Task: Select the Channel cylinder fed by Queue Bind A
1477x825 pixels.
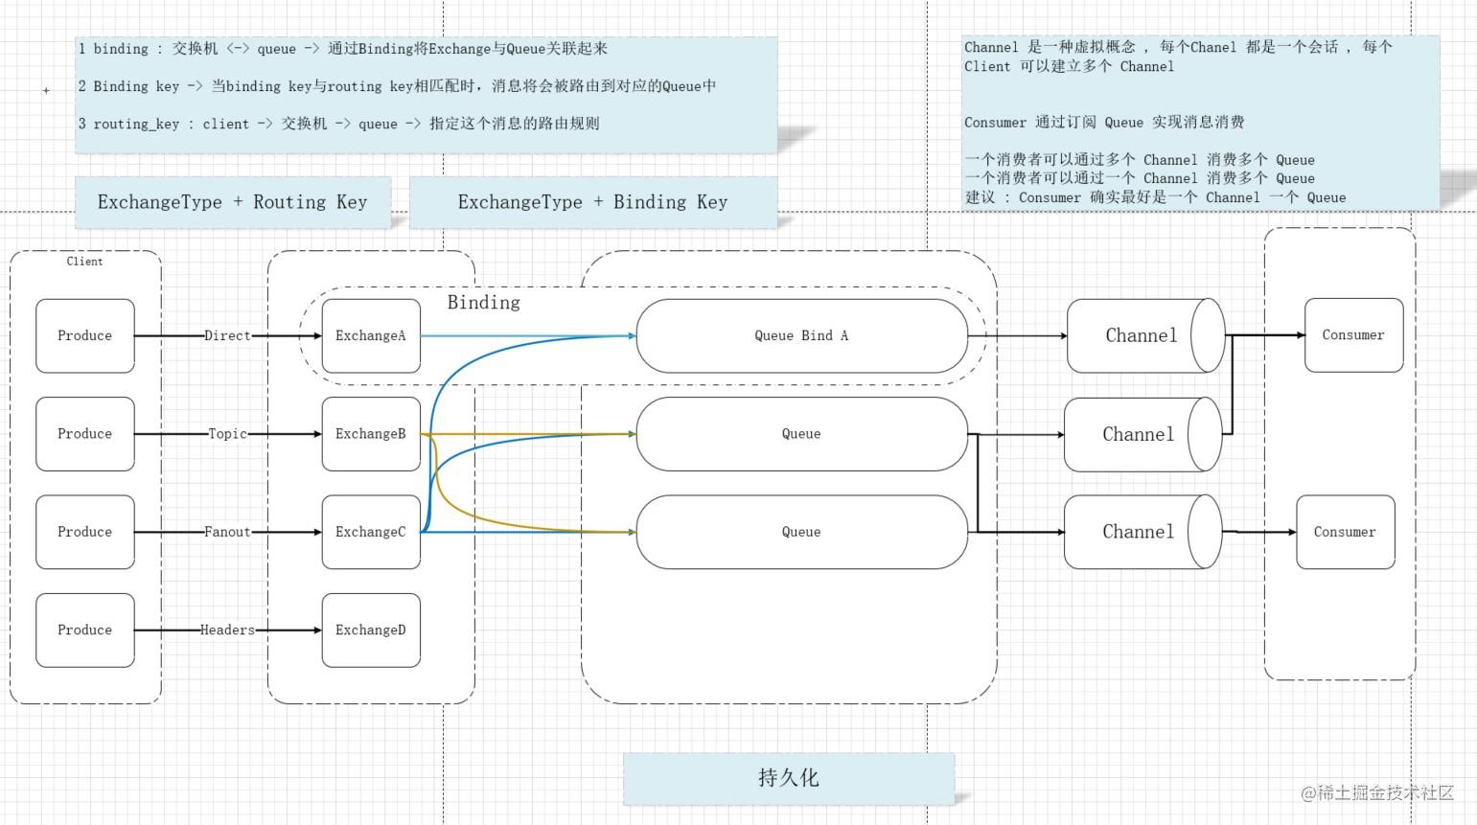Action: [1145, 335]
